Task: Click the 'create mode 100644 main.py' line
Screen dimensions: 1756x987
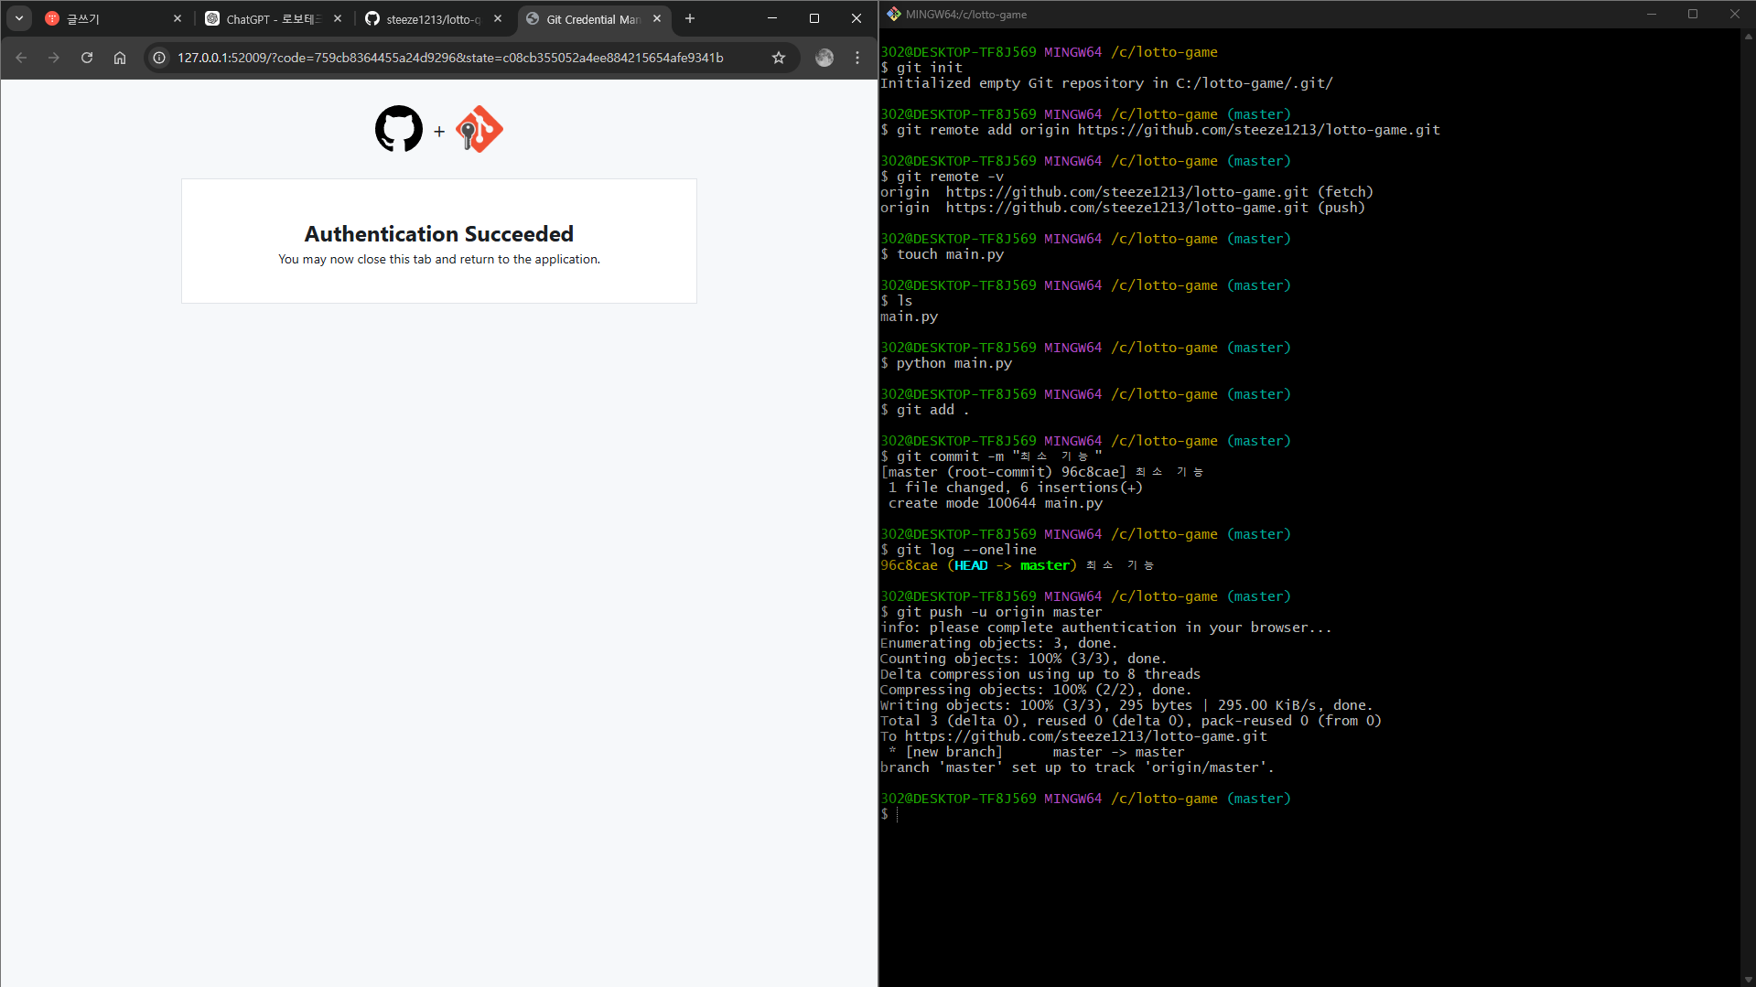Action: (x=996, y=503)
